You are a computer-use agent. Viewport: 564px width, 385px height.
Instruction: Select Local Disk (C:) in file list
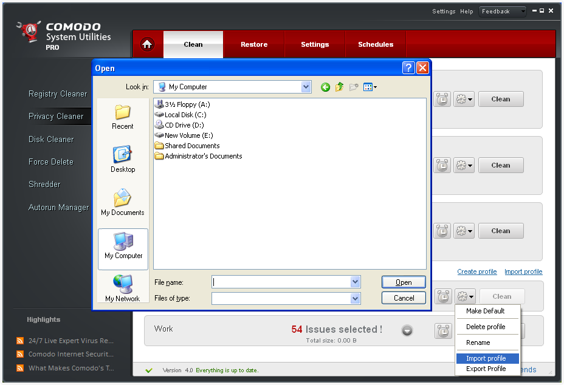click(186, 115)
